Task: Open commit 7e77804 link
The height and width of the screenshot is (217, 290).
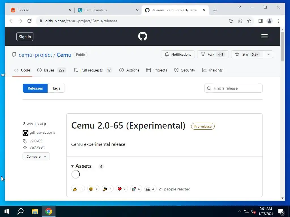Action: pos(37,147)
